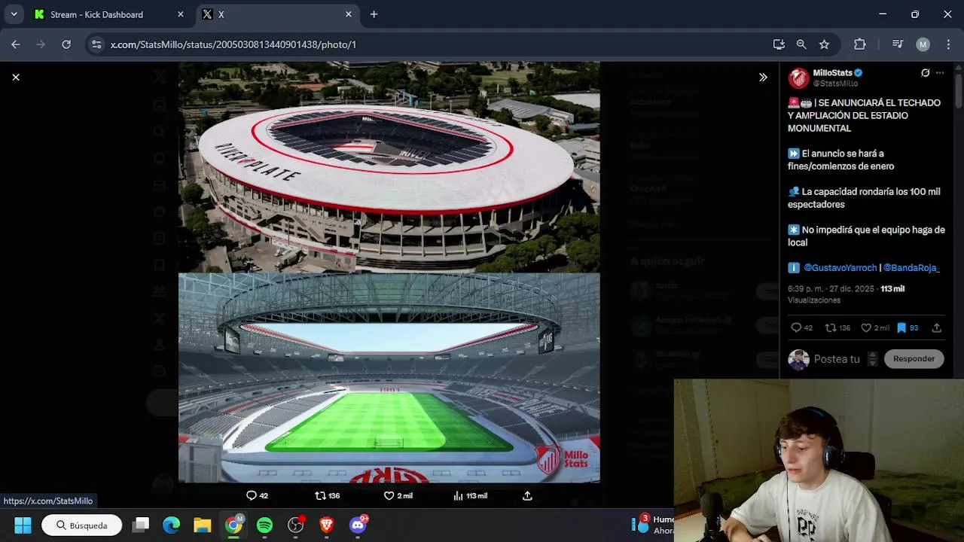Open Brave browser from the taskbar
The image size is (964, 542).
click(327, 525)
